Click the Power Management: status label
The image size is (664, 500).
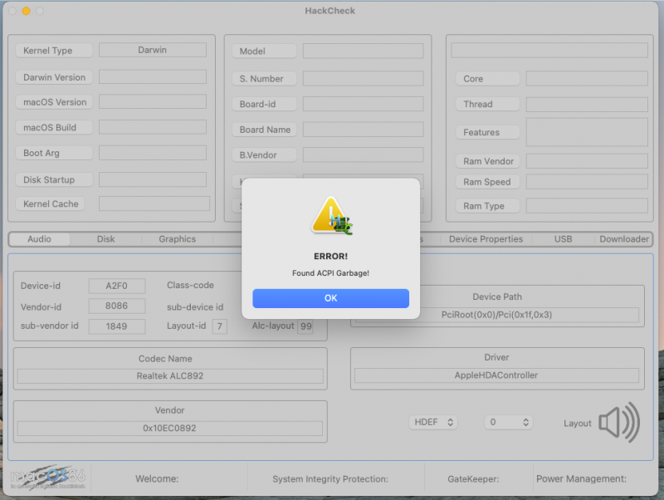582,478
